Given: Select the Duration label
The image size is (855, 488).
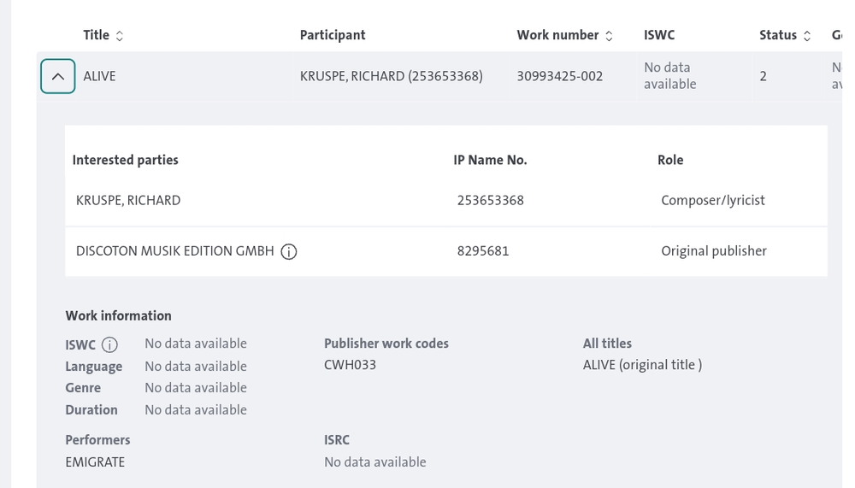Looking at the screenshot, I should [91, 410].
